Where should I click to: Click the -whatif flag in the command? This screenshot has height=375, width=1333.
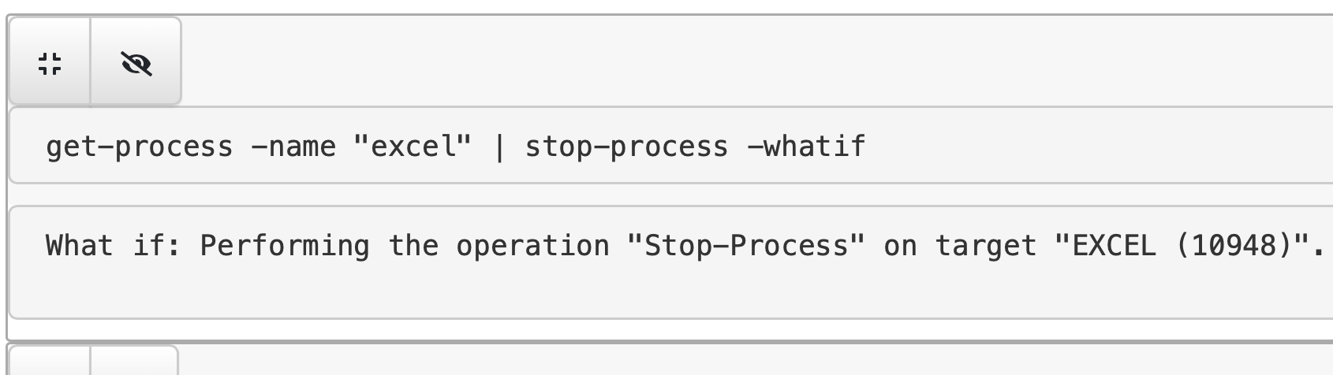click(805, 147)
